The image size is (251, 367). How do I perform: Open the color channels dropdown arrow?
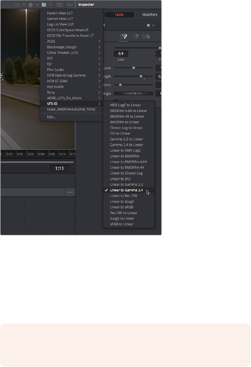[37, 5]
